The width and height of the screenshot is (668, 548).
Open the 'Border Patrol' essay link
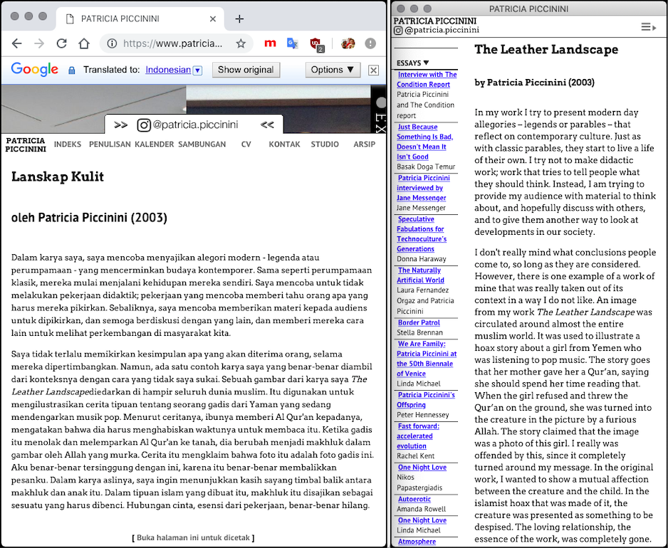coord(419,322)
